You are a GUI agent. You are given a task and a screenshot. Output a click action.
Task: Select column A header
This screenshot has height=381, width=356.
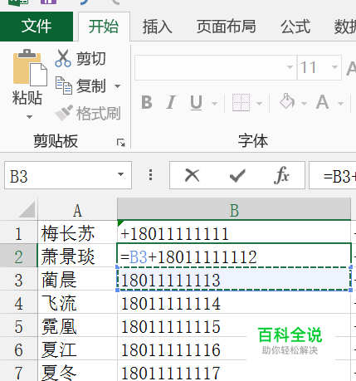click(x=77, y=211)
